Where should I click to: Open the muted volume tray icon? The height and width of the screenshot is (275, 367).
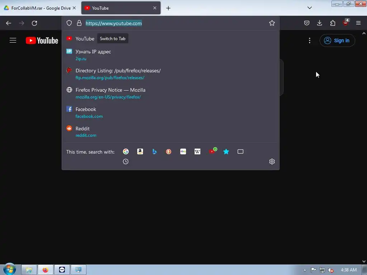click(x=331, y=270)
